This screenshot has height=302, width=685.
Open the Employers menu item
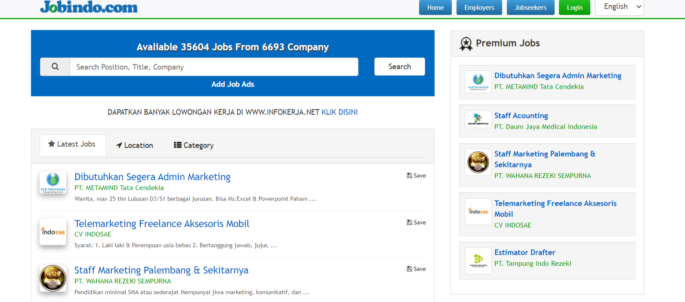[x=479, y=7]
